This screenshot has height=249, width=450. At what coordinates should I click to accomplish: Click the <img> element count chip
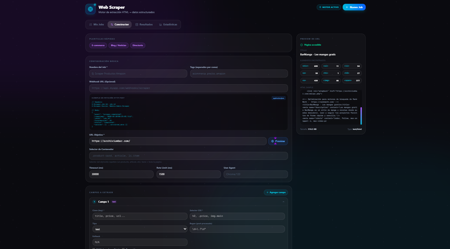click(x=331, y=80)
